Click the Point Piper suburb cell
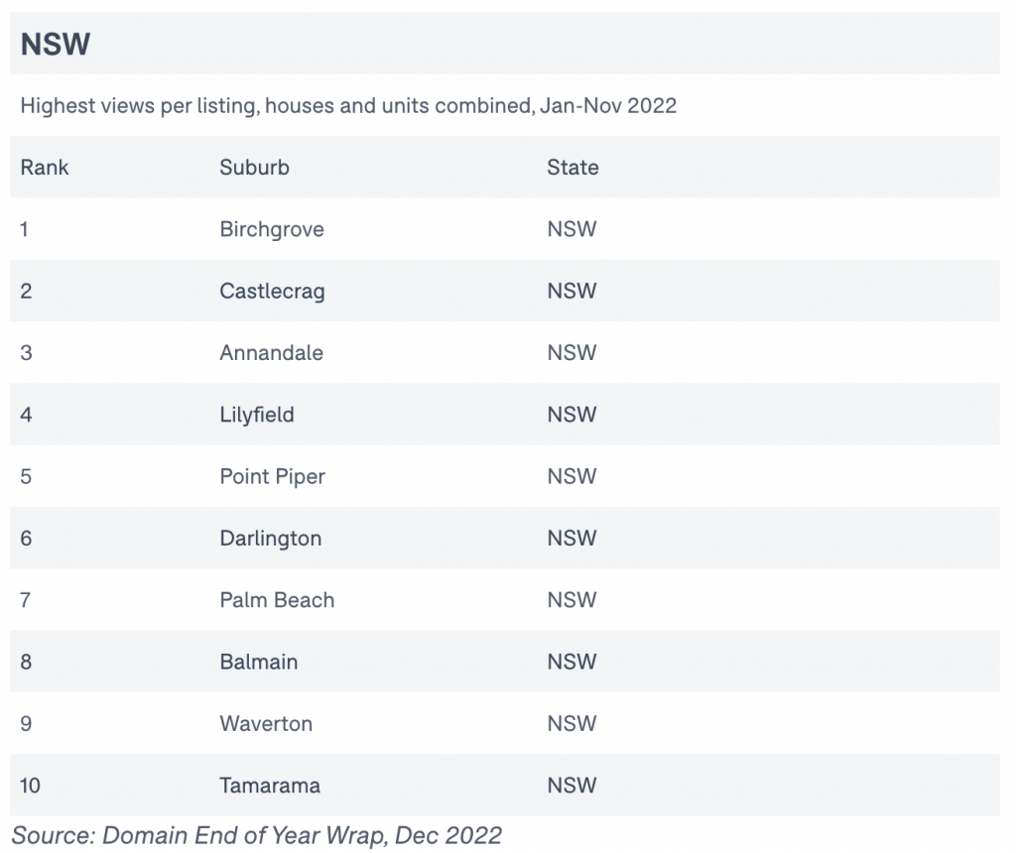Screen dimensions: 1016x853 272,477
